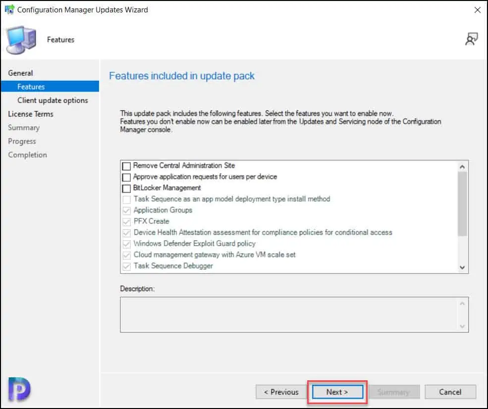This screenshot has height=409, width=488.
Task: Open the License Terms step
Action: pos(31,114)
